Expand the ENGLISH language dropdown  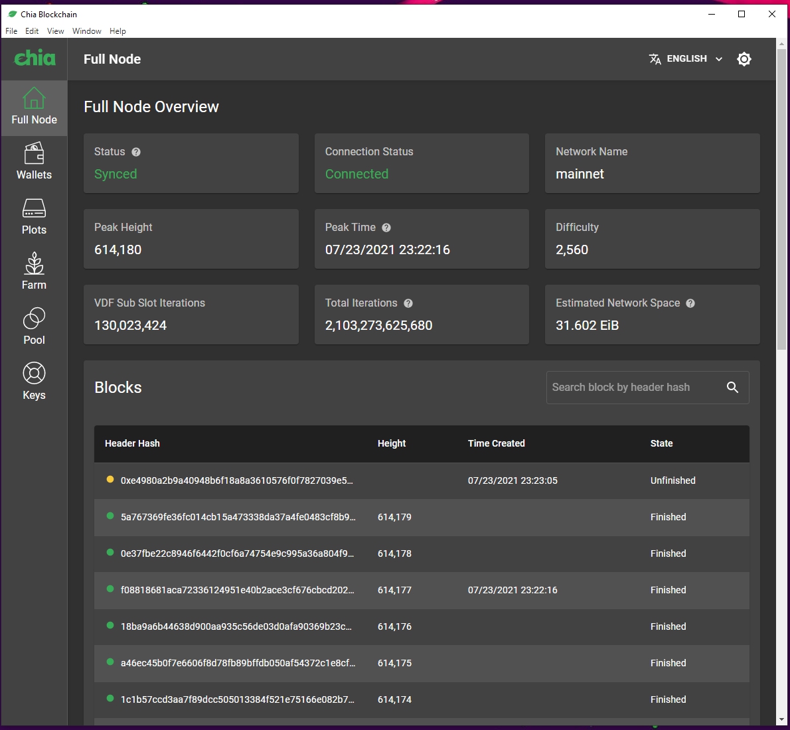[x=686, y=59]
